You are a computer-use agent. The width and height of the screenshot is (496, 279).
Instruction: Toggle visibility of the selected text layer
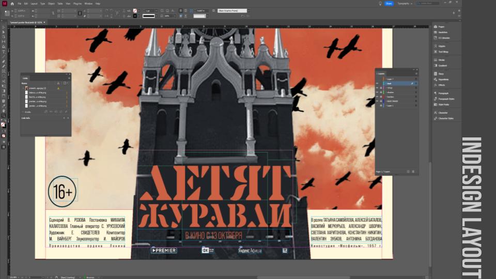click(x=377, y=83)
